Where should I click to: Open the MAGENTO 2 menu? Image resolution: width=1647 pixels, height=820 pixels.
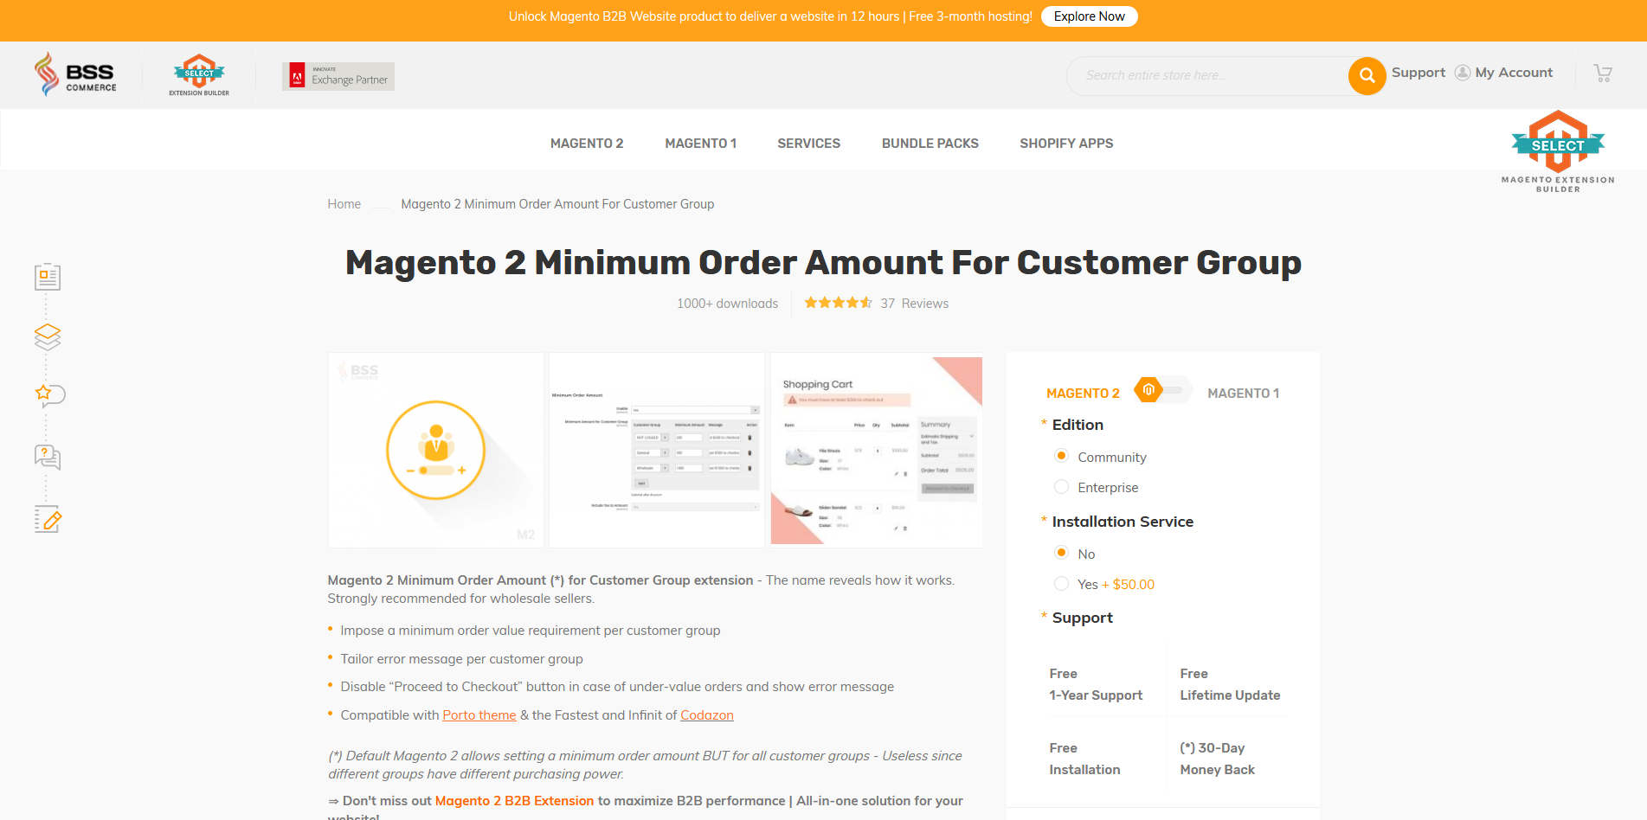[x=587, y=144]
